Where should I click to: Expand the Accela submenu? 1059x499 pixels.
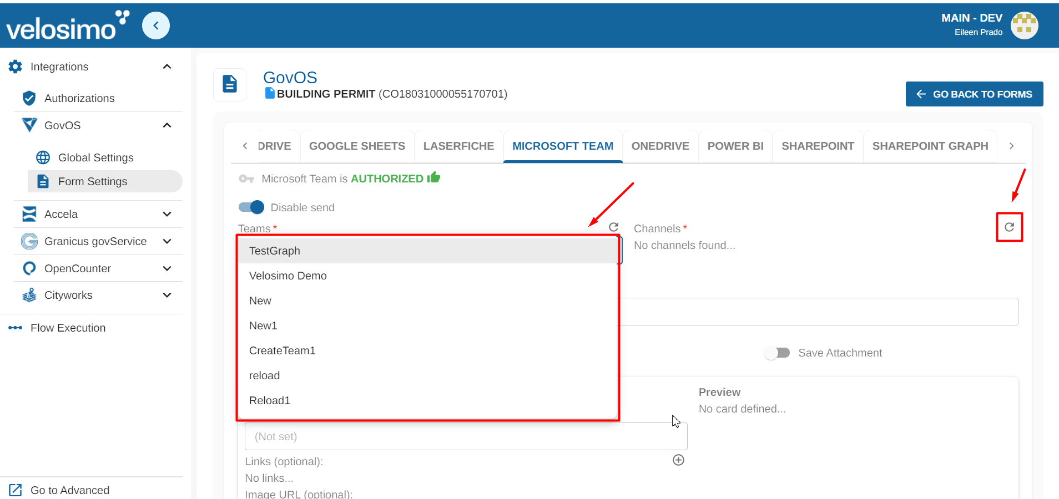pyautogui.click(x=167, y=214)
